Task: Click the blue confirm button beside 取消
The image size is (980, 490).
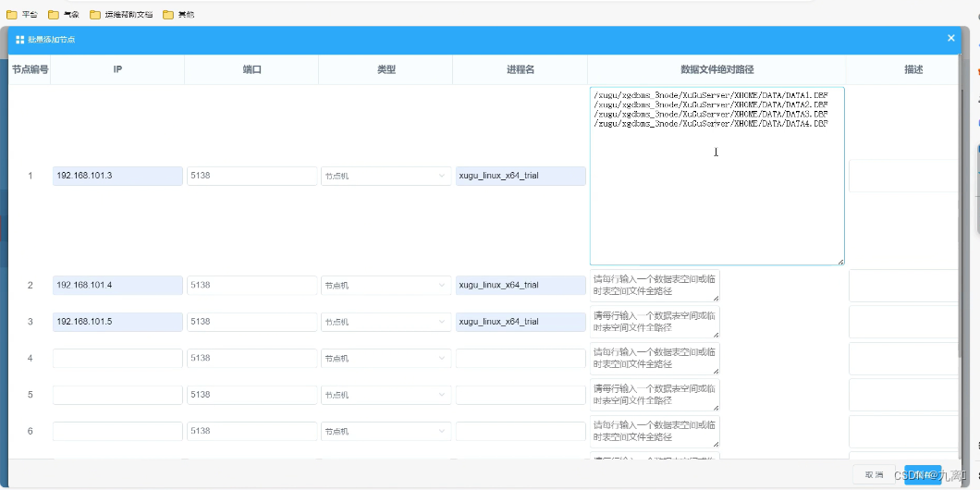Action: [923, 475]
